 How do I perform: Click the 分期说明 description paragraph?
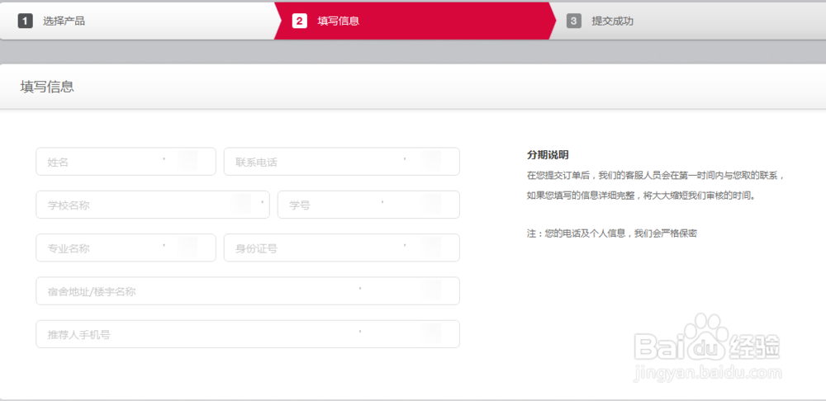point(655,186)
